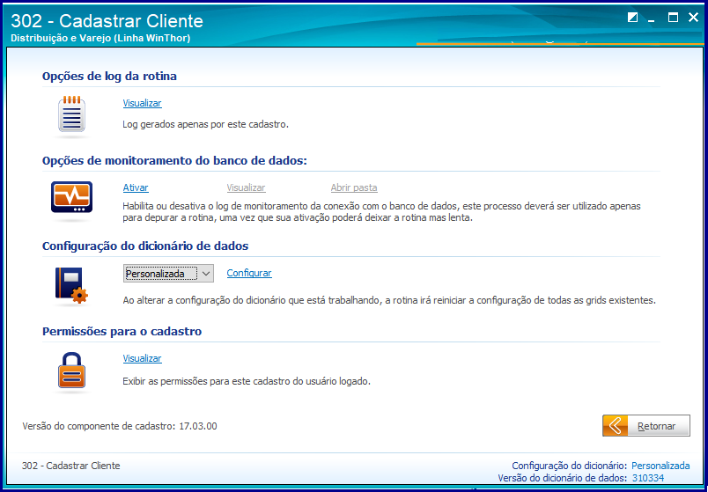Click the greyed Visualizar monitoring link
Viewport: 708px width, 492px height.
click(246, 187)
